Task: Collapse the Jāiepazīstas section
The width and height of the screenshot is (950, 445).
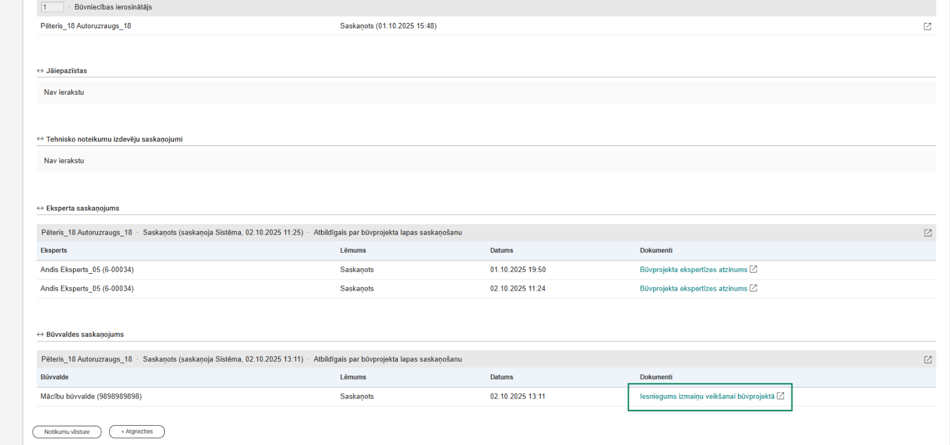Action: (40, 71)
